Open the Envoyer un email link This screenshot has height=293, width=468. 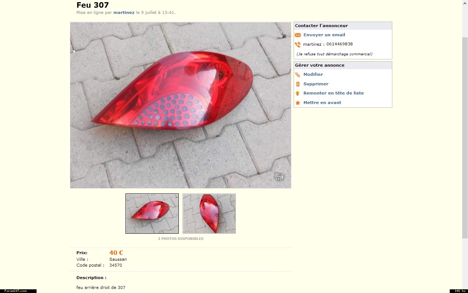(324, 35)
